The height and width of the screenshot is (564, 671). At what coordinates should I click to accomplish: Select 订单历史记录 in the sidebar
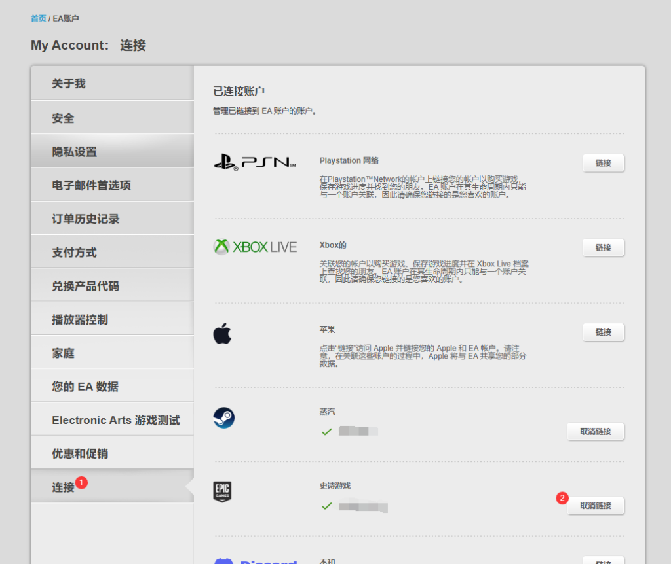coord(86,219)
